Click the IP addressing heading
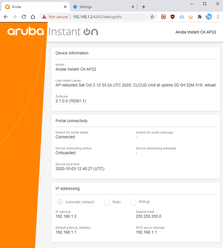Viewport: 223px width, 248px height. click(68, 189)
